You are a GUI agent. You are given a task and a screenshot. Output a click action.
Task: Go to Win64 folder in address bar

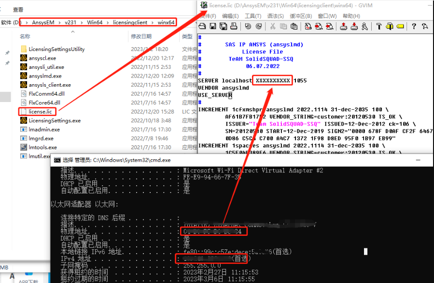95,23
